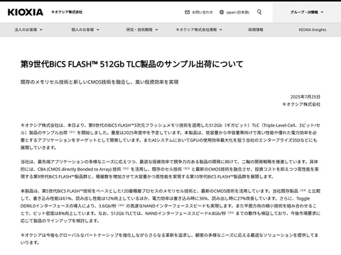This screenshot has width=341, height=255.
Task: Click subtitle 既存のメモリセル技術と新しいCMOS技術
Action: pos(99,82)
